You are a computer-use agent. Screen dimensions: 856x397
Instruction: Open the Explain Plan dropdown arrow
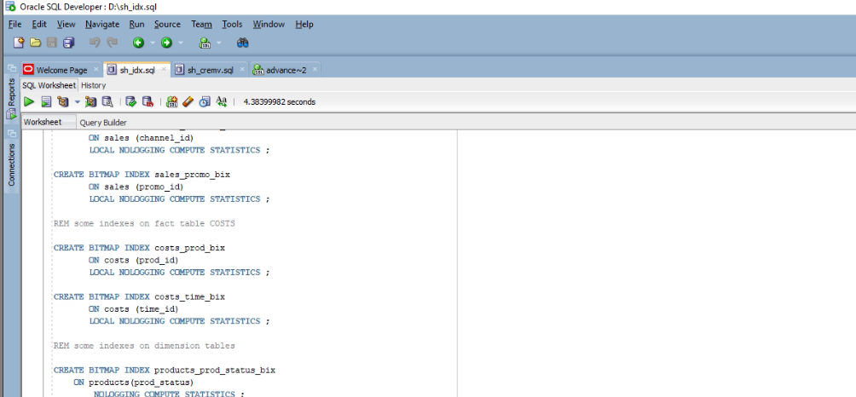click(x=77, y=101)
